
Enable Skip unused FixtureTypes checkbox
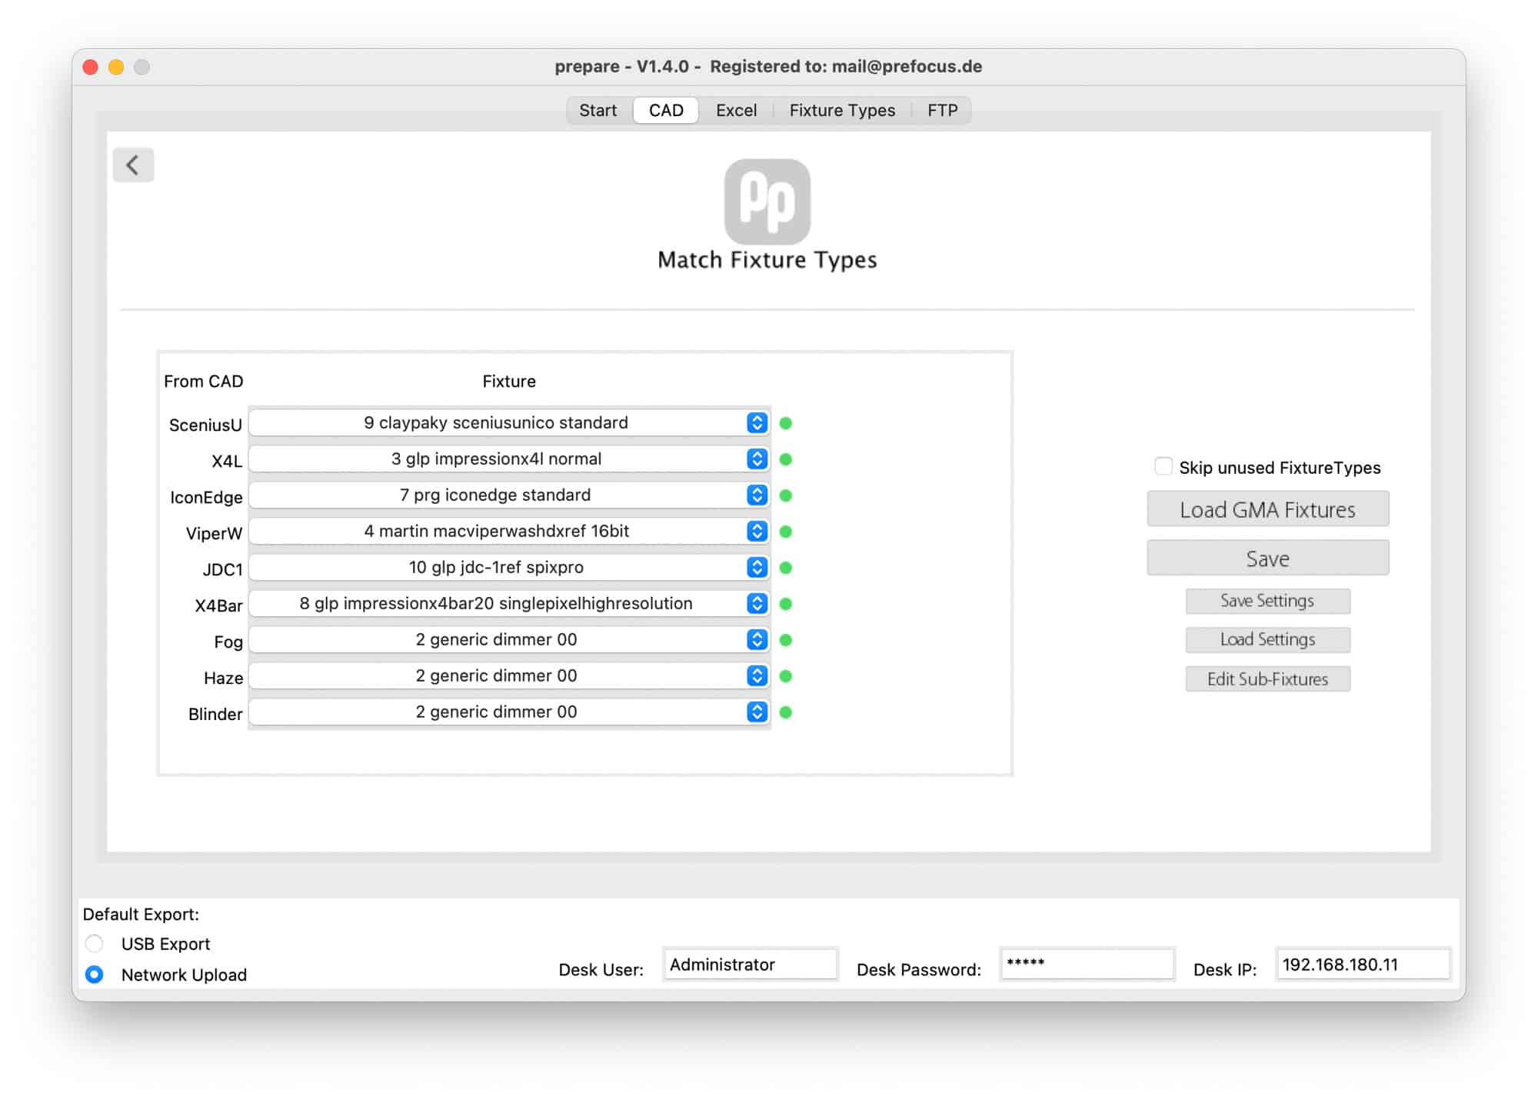click(1163, 466)
